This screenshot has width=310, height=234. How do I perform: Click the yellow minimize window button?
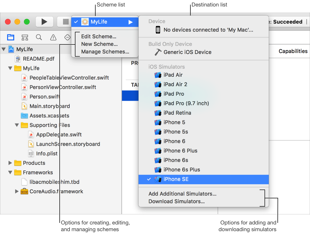click(17, 22)
